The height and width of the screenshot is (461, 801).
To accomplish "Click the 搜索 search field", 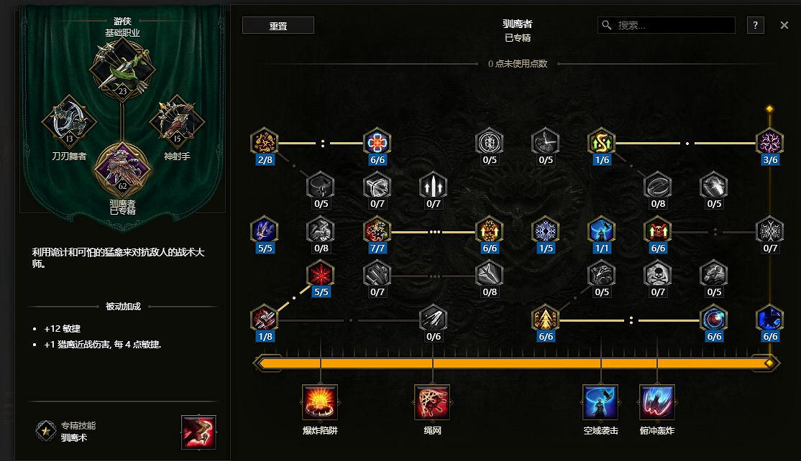I will pos(666,25).
